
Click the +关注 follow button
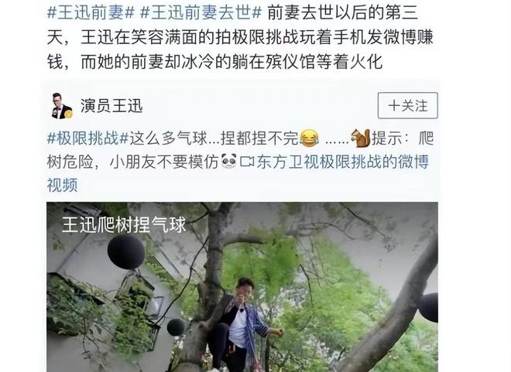tap(407, 105)
